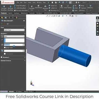Open the Direction 1 end condition dropdown
Viewport: 99px width, 99px height.
coord(14,36)
